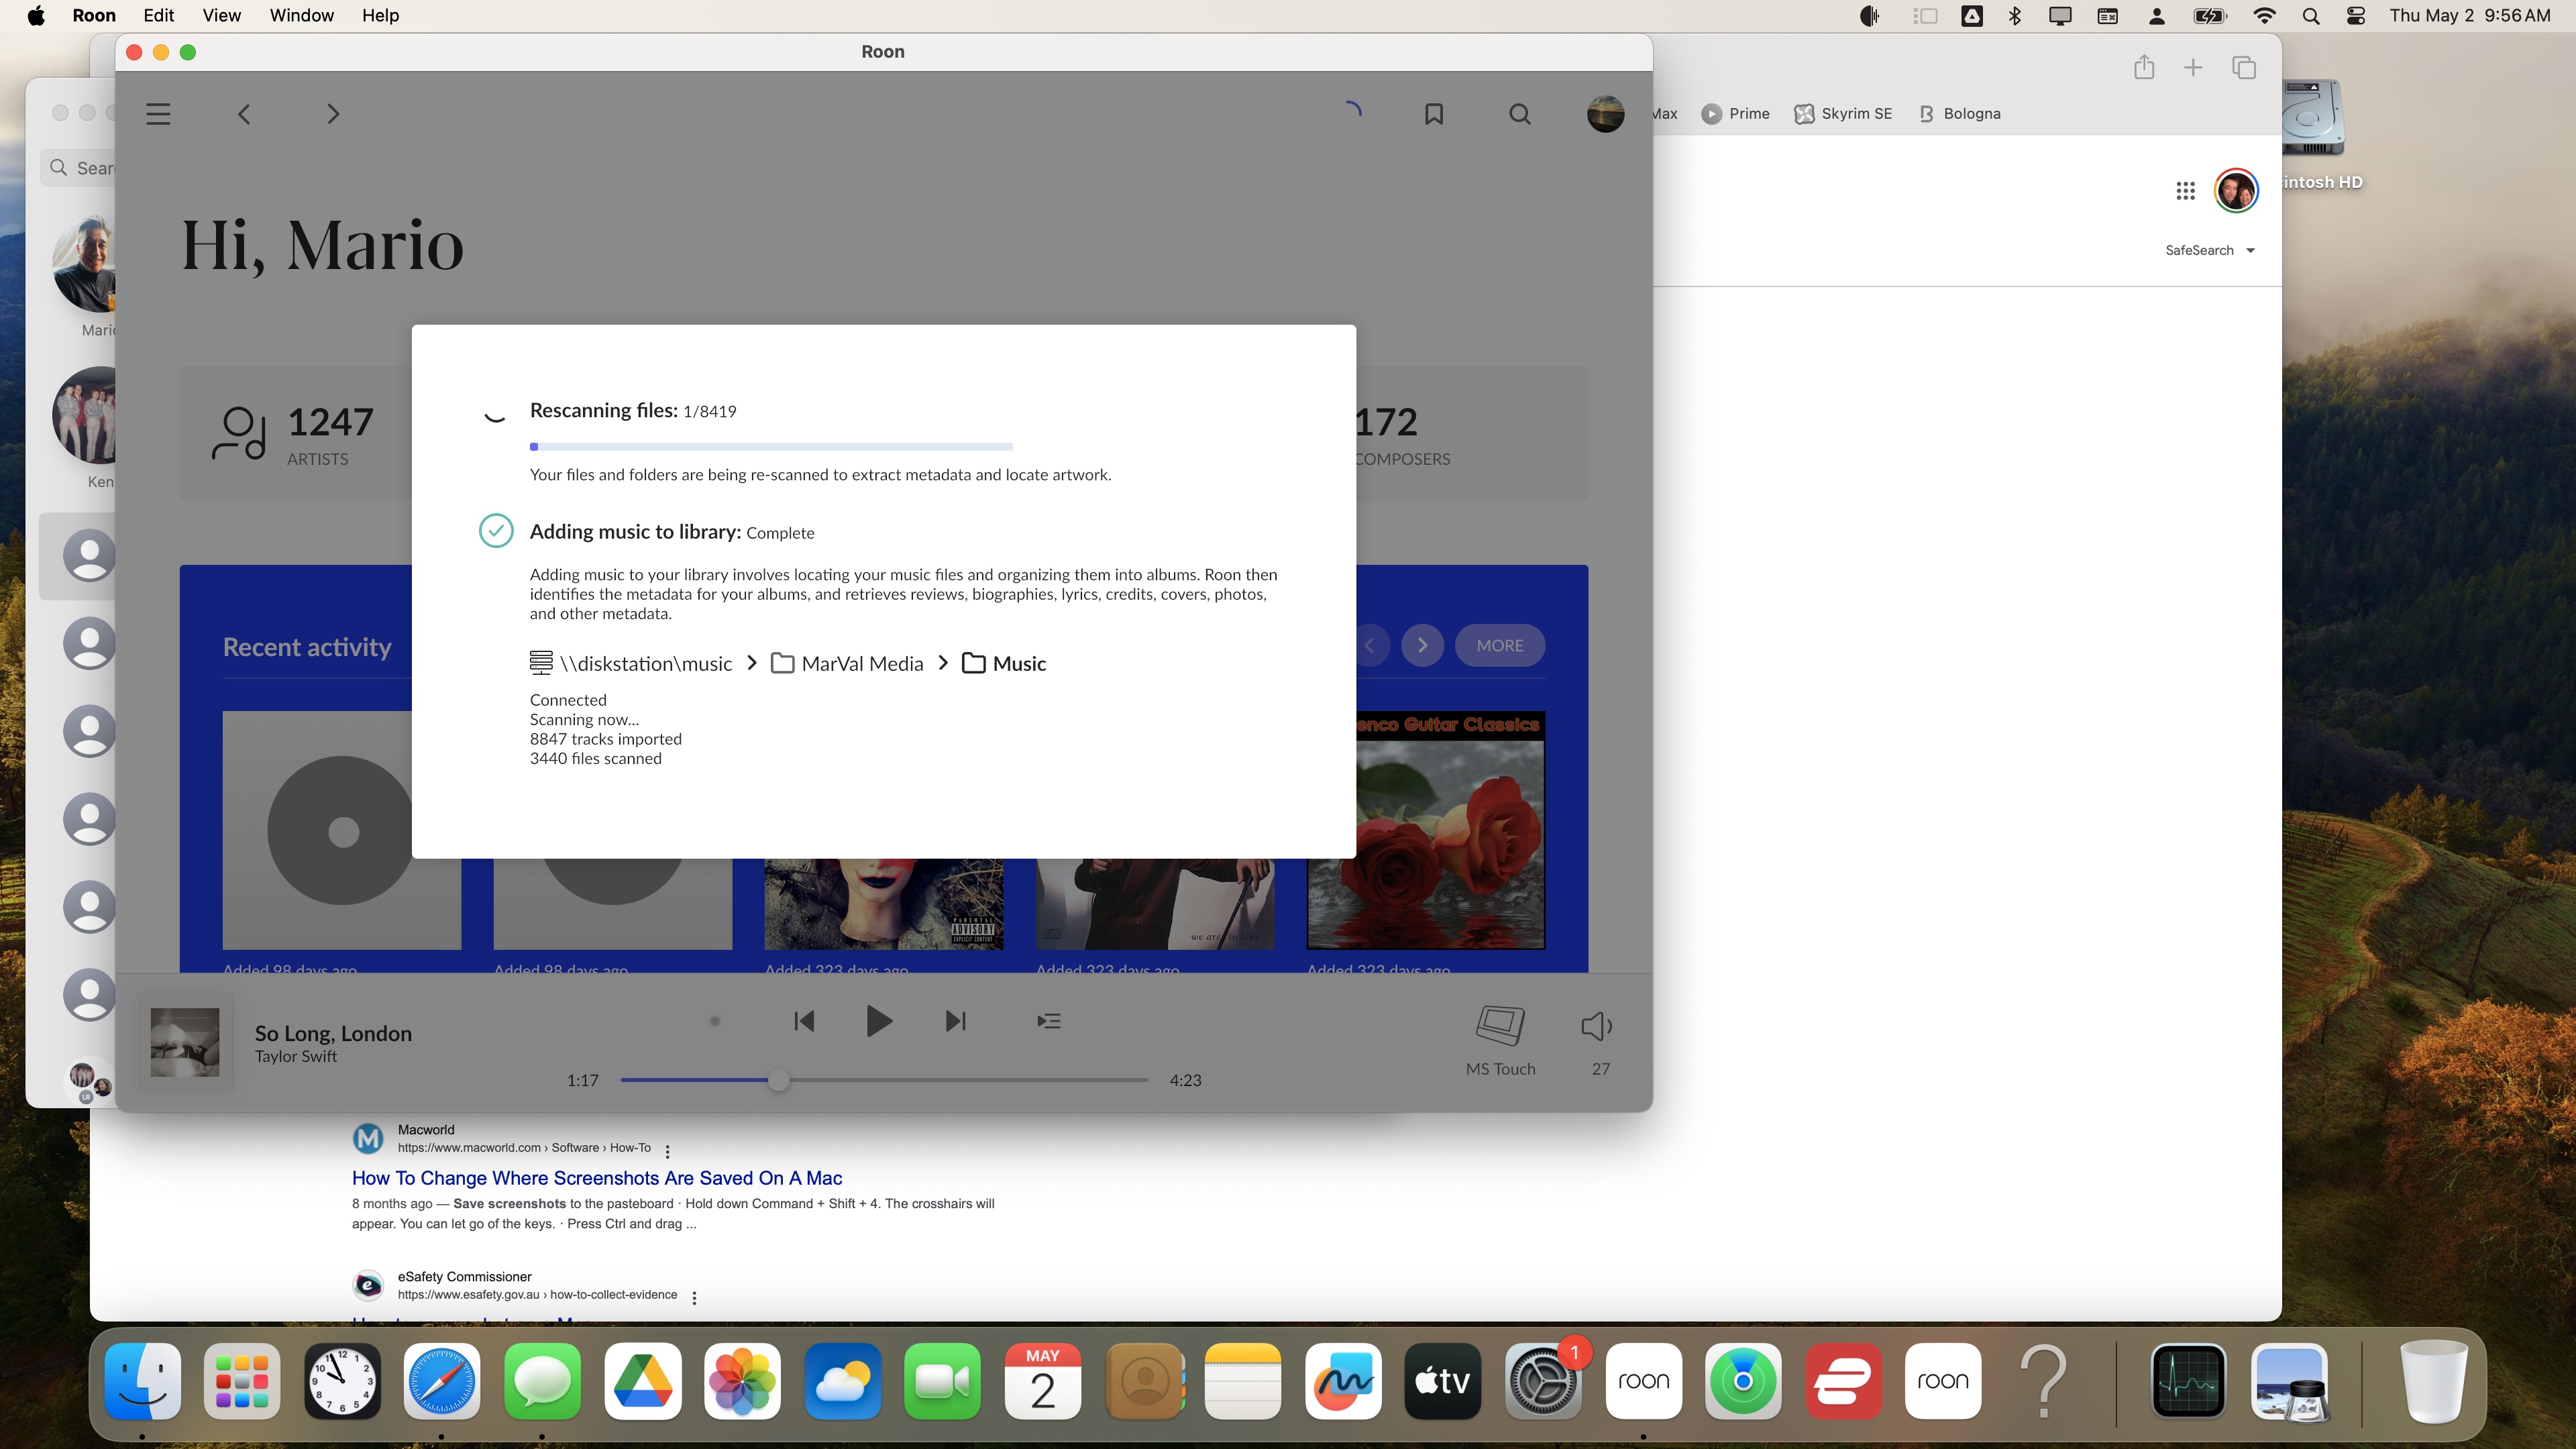Screen dimensions: 2576x1449
Task: Open the Edit menu
Action: pos(158,15)
